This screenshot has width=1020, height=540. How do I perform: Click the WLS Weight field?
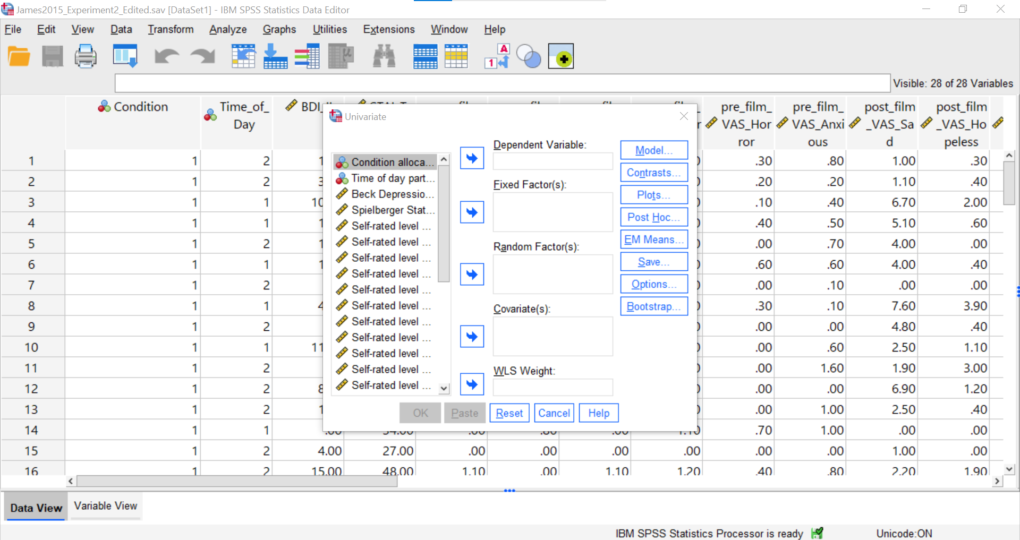pos(553,388)
